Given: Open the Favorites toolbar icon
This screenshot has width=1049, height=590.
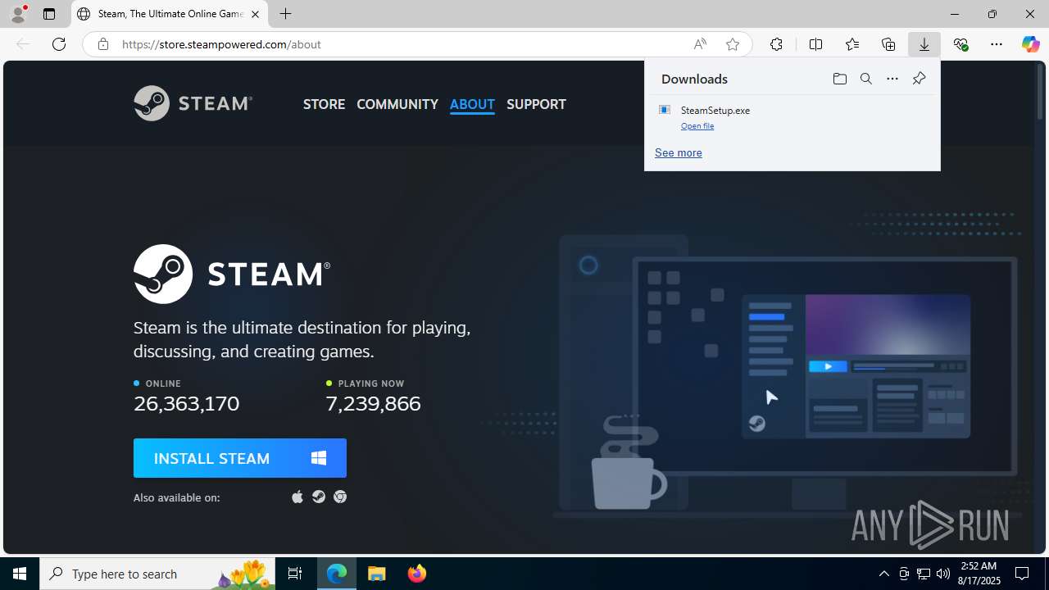Looking at the screenshot, I should (x=852, y=44).
